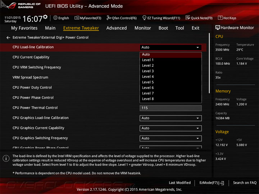
Task: Open CPU Graphics Load-line Calibration dropdown
Action: (171, 118)
